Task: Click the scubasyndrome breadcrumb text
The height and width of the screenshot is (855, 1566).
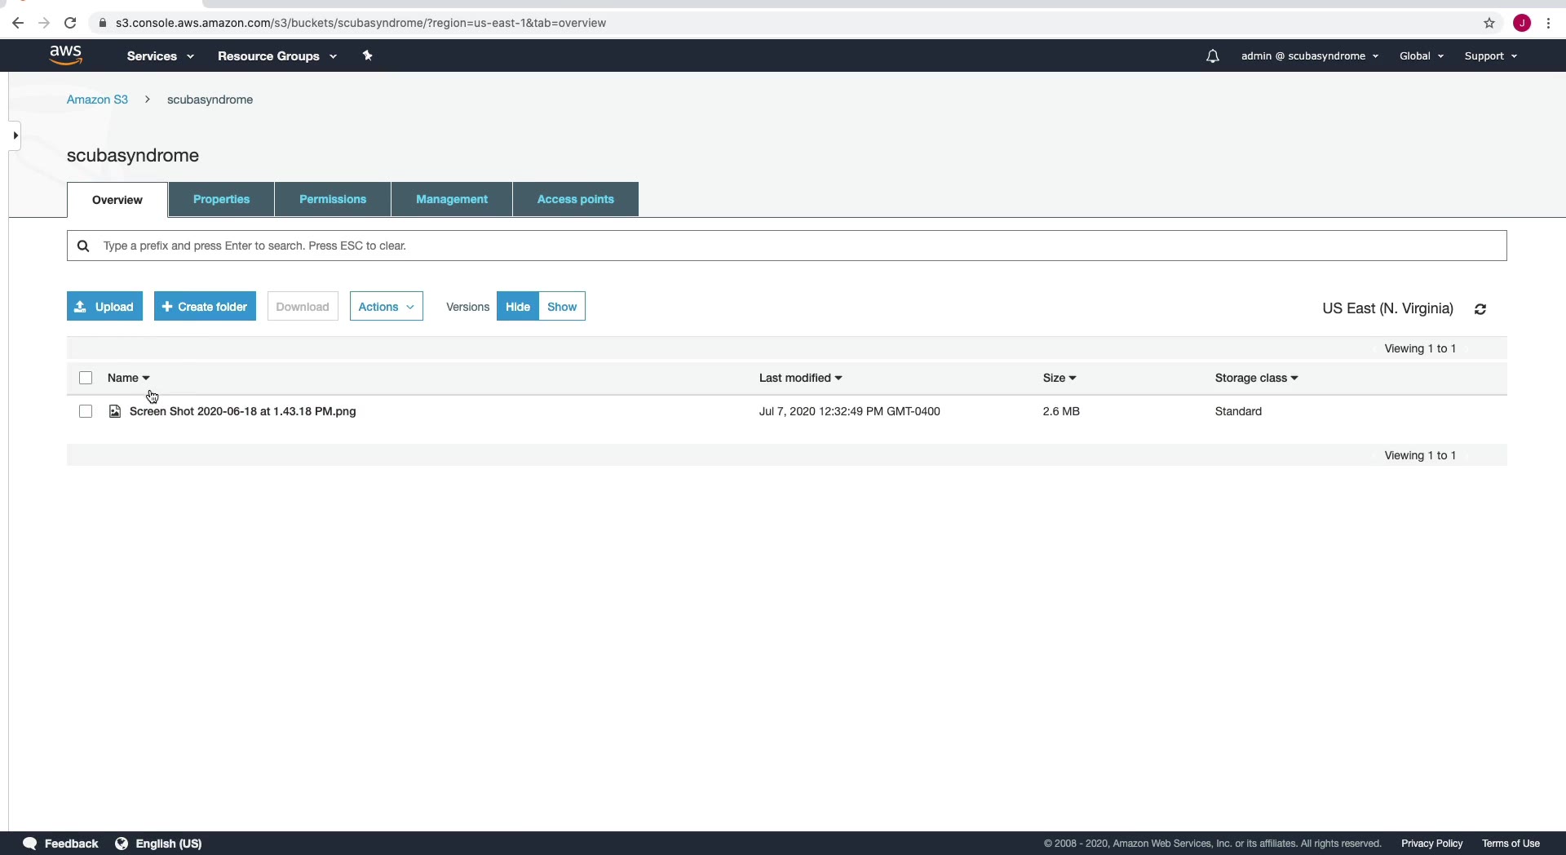Action: 210,100
